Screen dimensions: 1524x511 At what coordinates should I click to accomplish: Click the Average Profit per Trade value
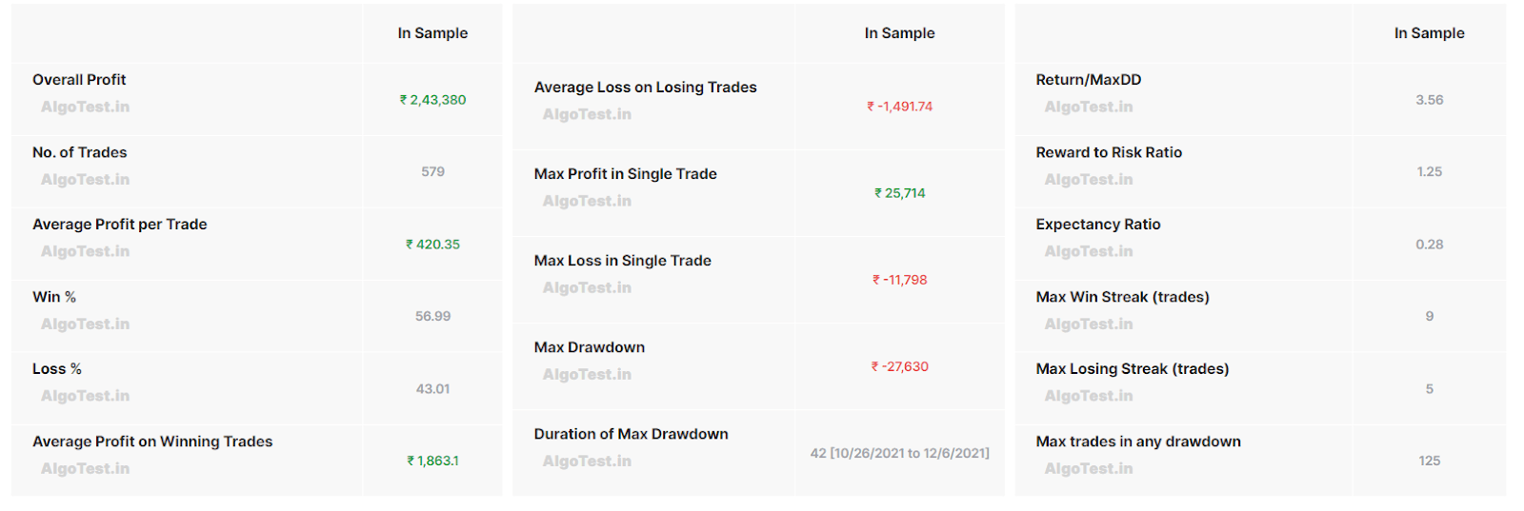click(x=432, y=245)
